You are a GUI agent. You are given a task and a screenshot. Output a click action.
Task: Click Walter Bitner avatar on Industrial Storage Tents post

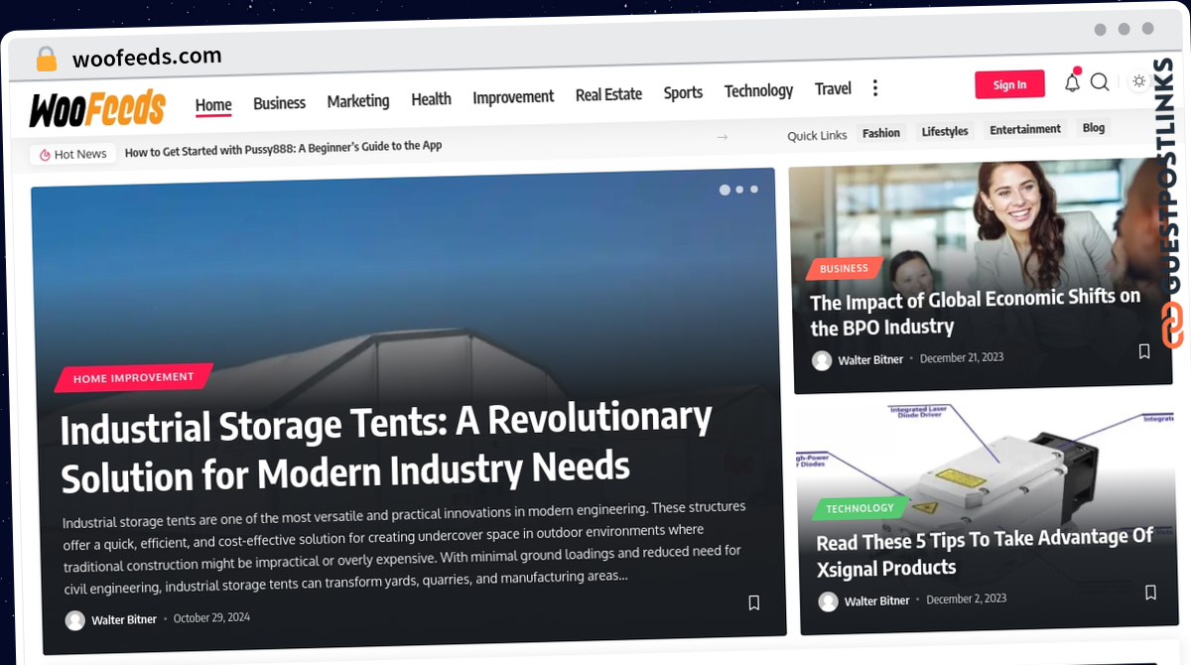click(75, 620)
